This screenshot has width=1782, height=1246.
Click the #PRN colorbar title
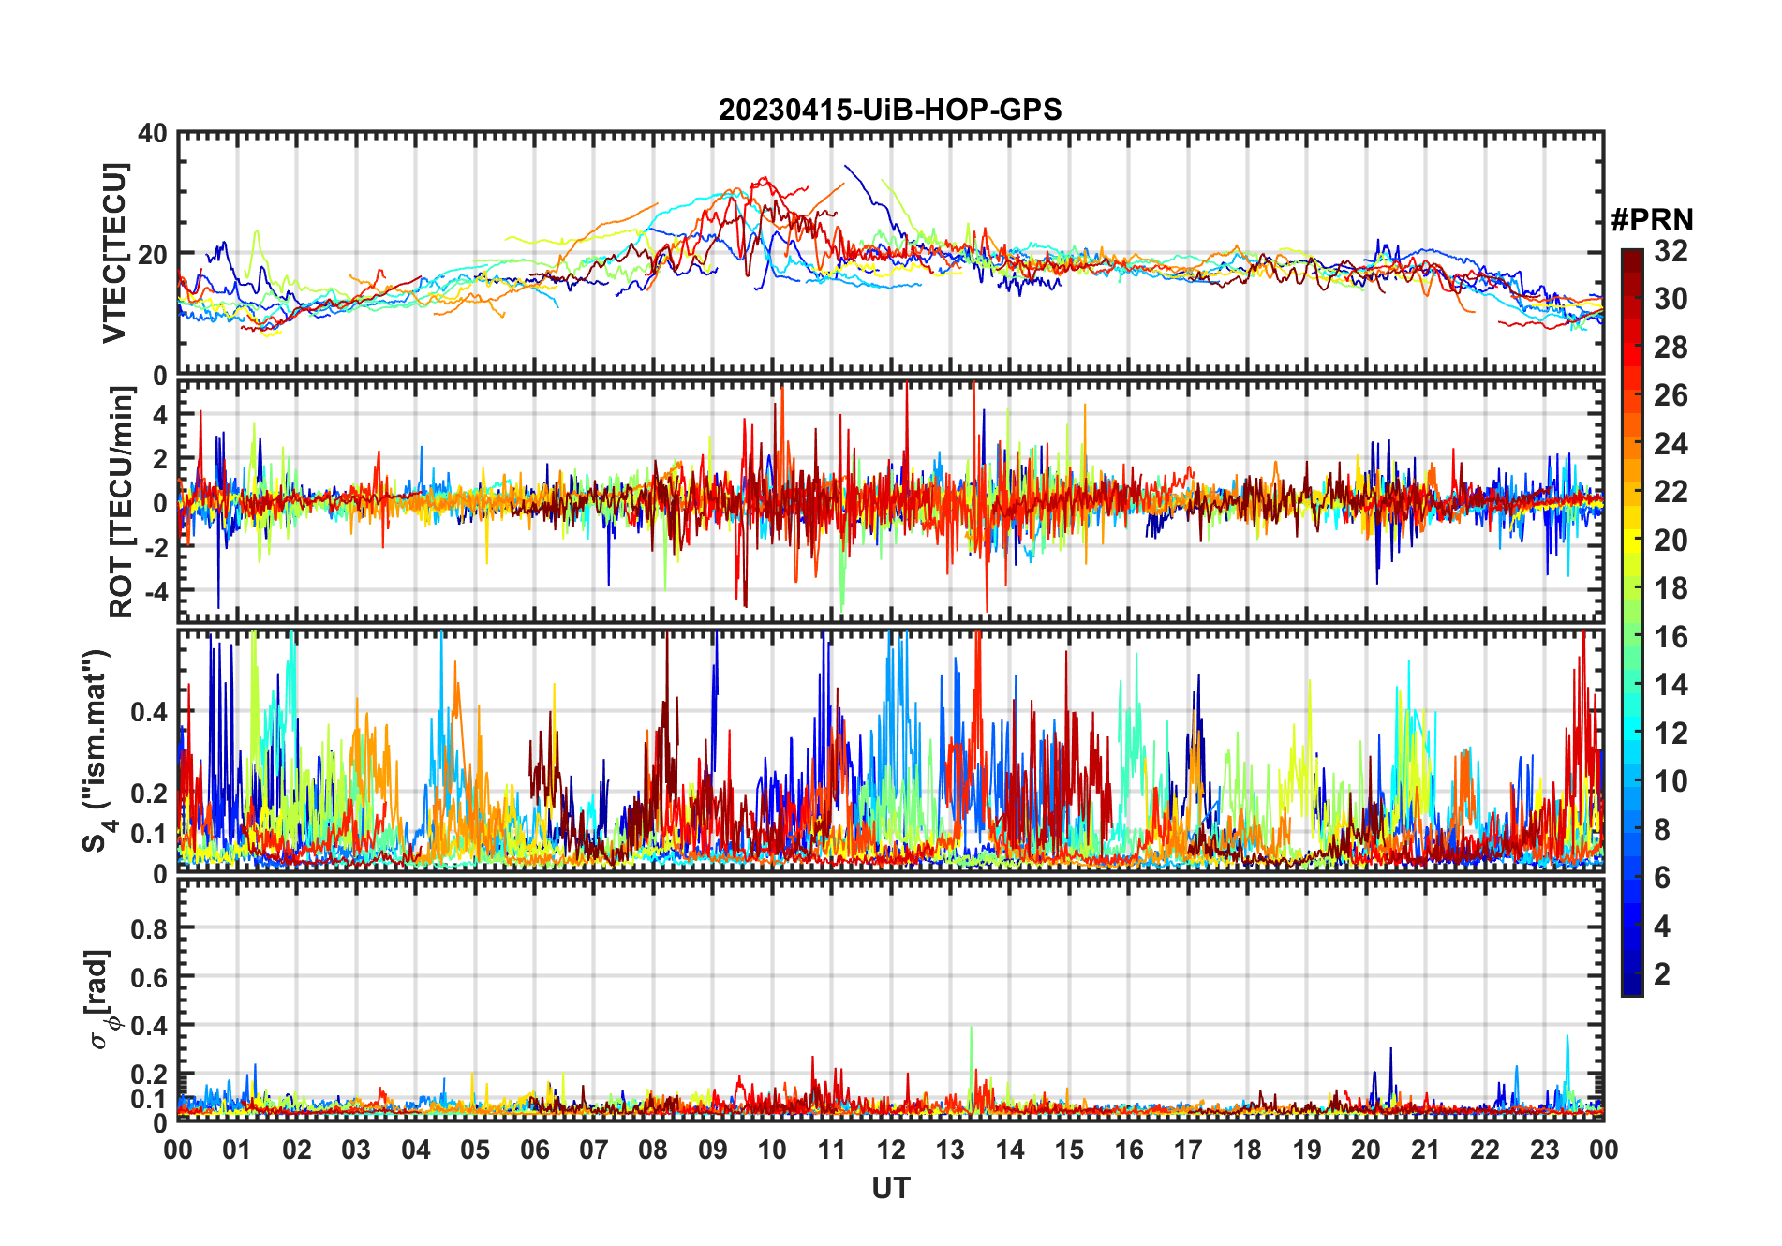[1652, 220]
